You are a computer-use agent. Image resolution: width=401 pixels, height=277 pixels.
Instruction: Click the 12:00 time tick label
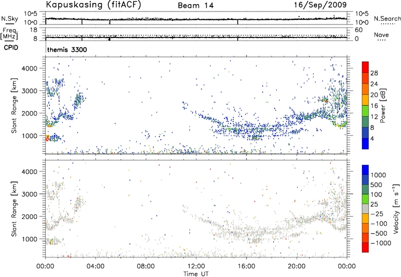click(196, 266)
